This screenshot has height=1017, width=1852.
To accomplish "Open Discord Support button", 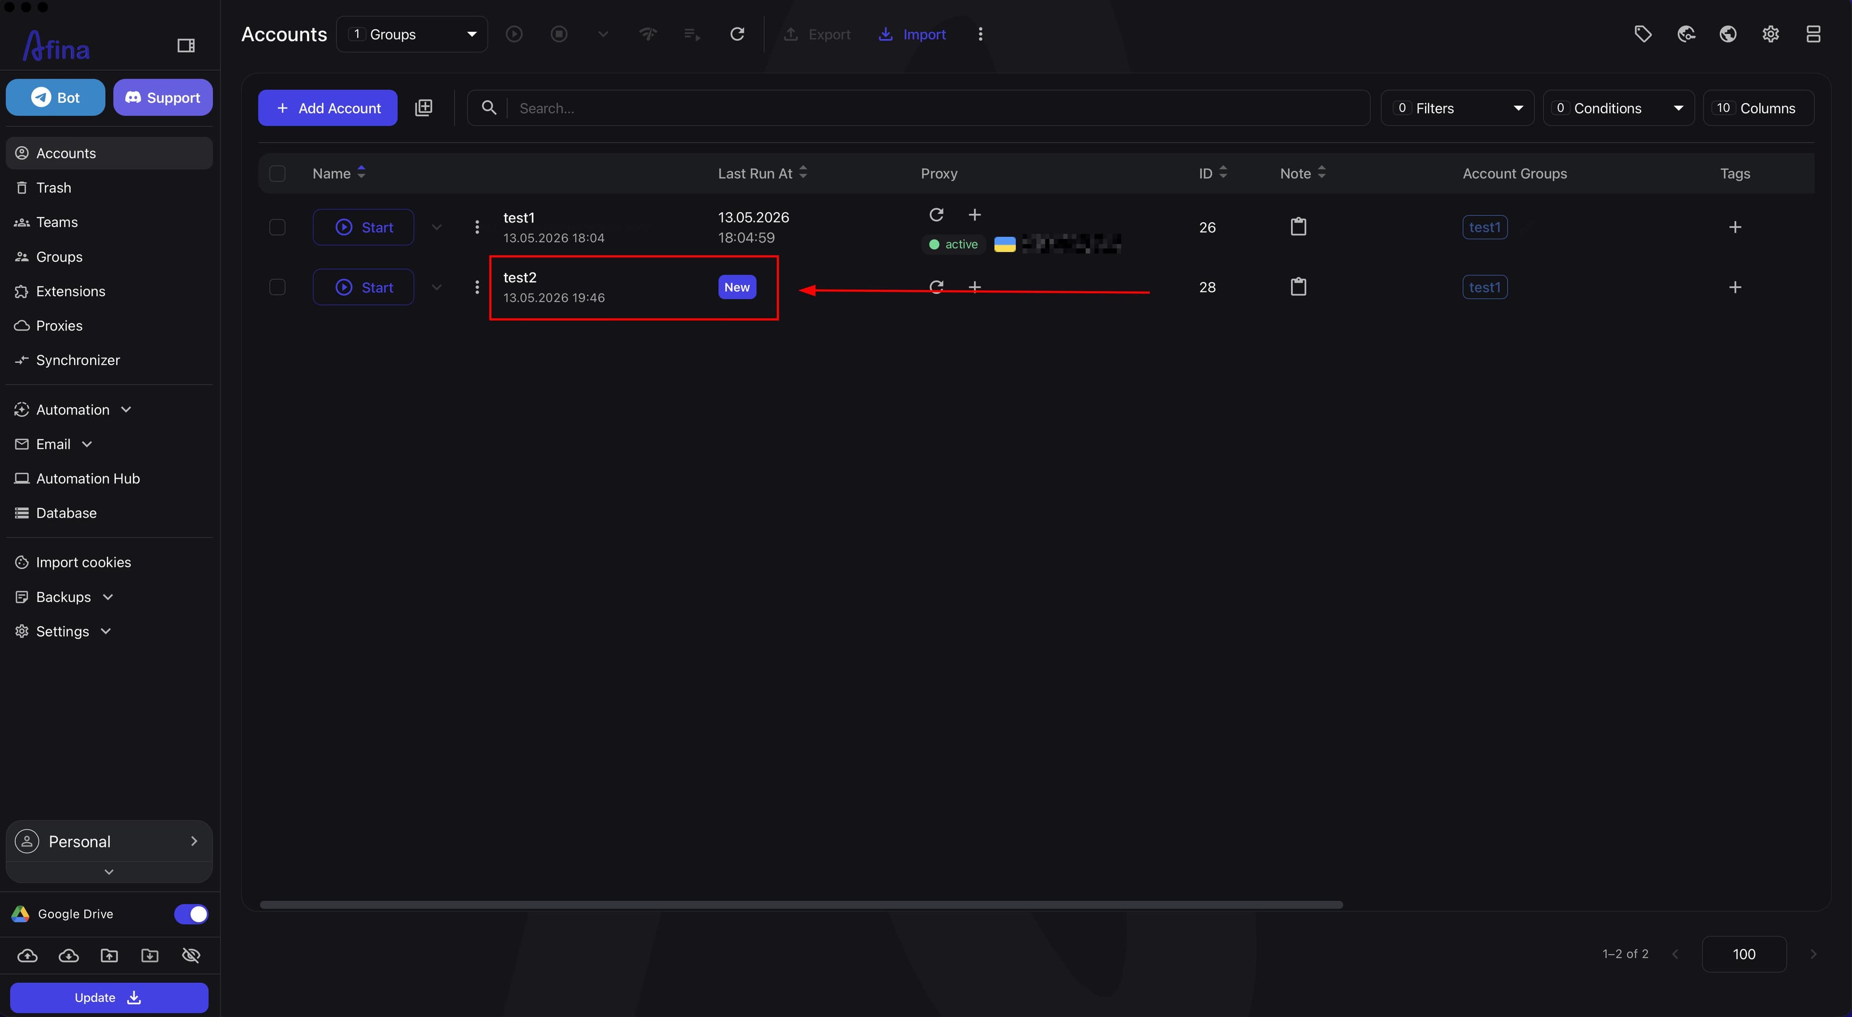I will (x=163, y=97).
